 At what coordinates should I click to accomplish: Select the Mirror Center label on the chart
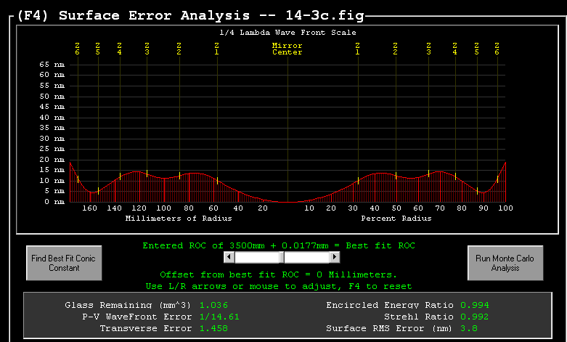[287, 49]
